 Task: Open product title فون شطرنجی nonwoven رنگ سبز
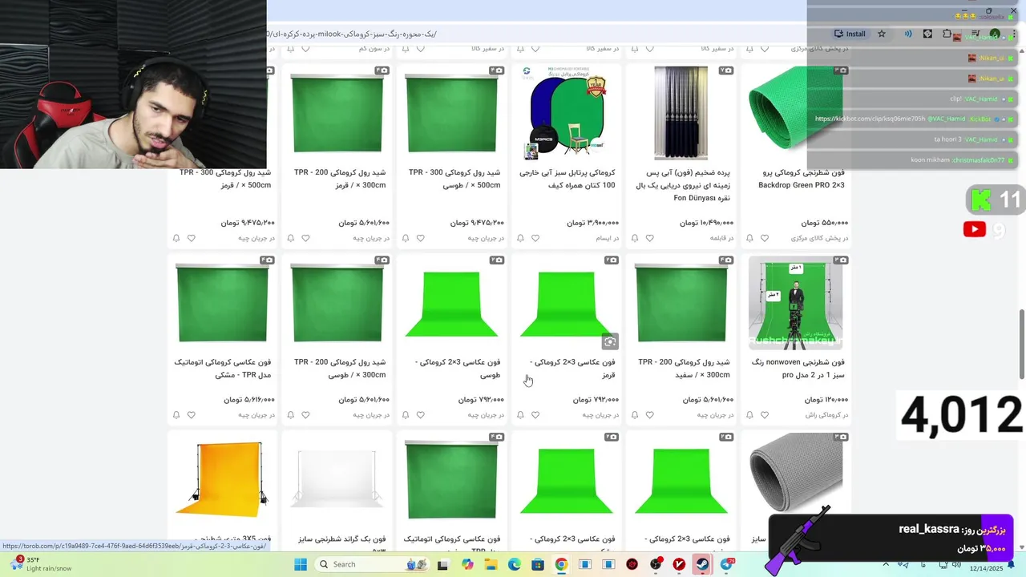click(x=797, y=369)
